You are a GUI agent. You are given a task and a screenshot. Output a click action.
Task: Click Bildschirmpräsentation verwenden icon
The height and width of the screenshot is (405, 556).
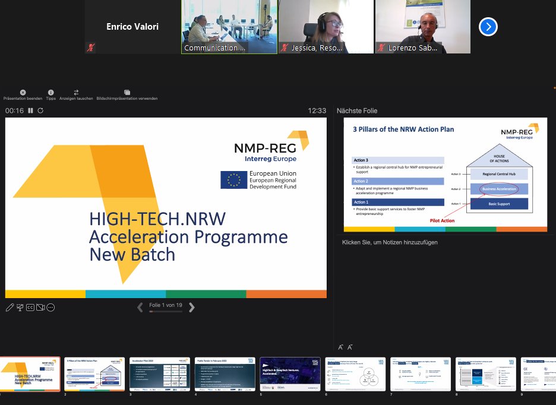(127, 92)
